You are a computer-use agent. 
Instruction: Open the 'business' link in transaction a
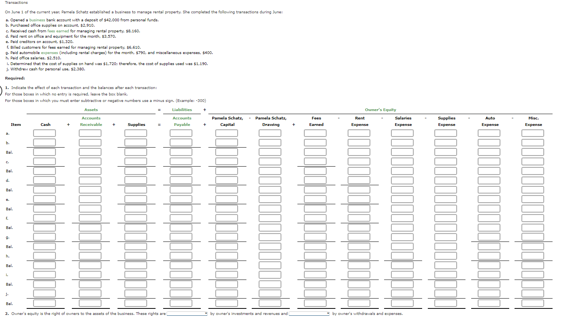point(37,20)
